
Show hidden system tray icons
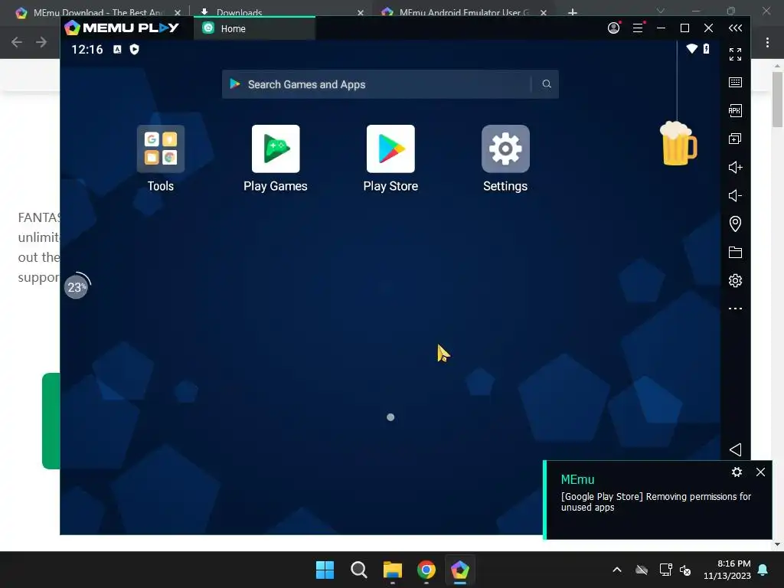(x=617, y=570)
